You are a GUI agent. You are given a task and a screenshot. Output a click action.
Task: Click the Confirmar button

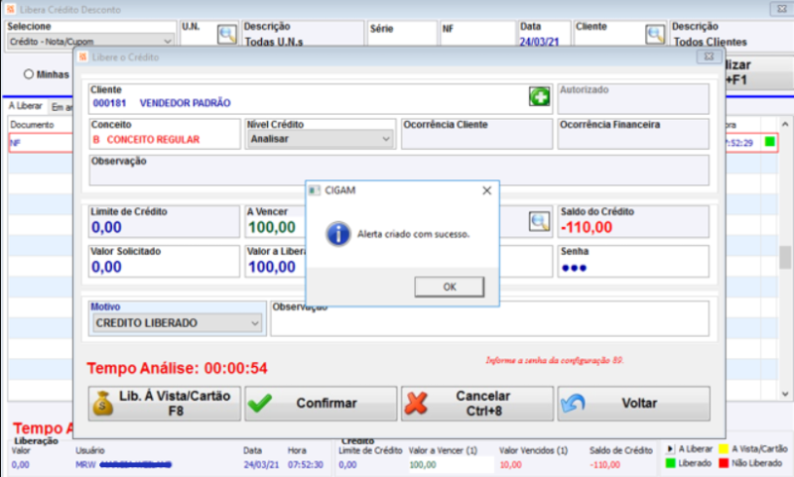(x=321, y=404)
